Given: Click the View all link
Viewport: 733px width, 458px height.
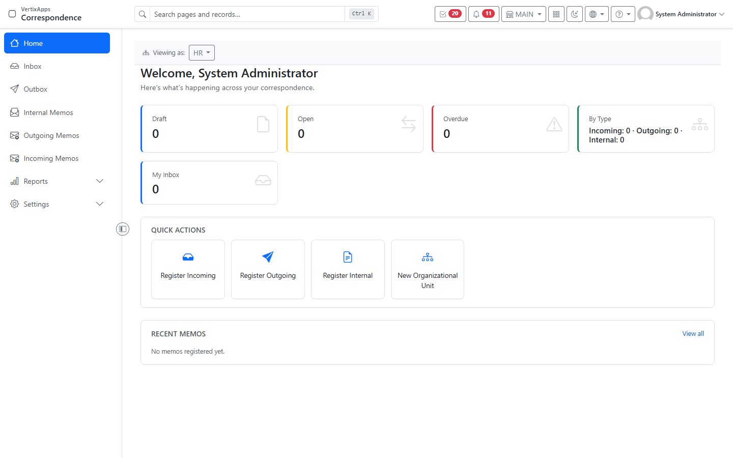Looking at the screenshot, I should click(x=693, y=334).
